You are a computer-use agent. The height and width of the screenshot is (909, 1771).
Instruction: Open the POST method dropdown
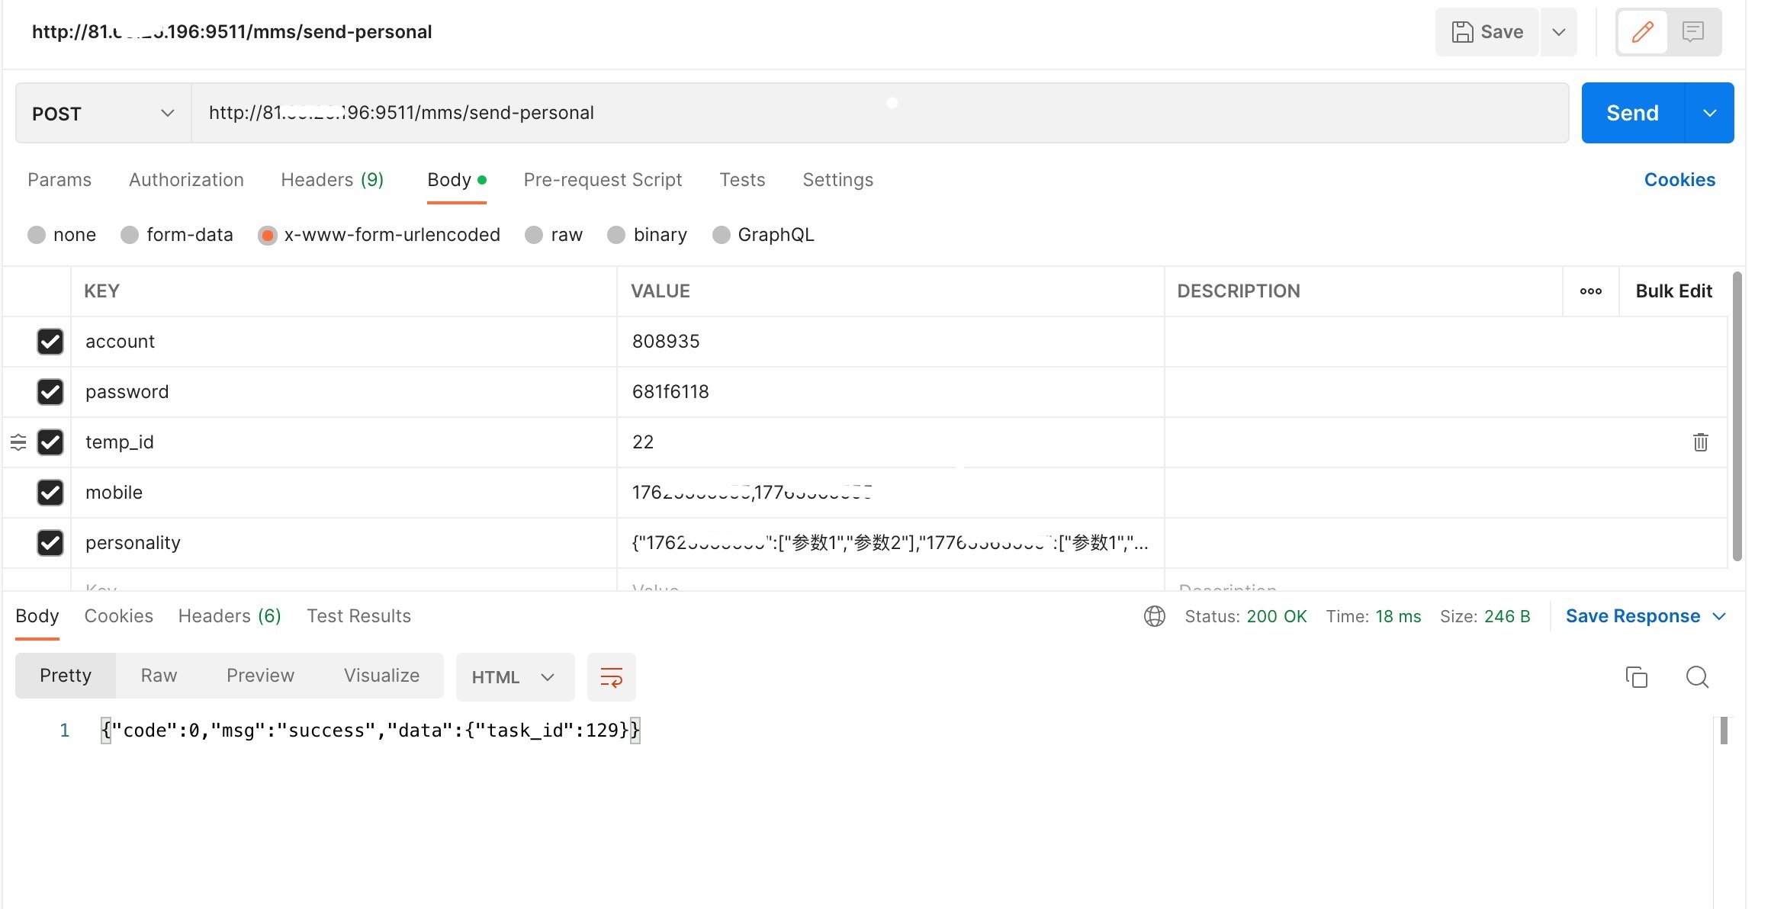[103, 114]
